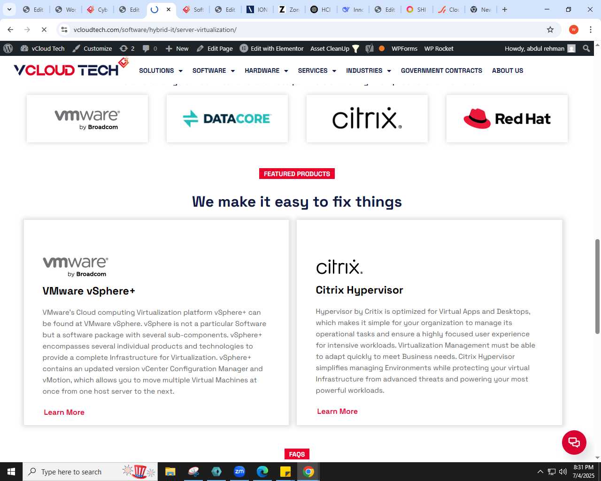Open vCloud Tech dashboard in admin bar

pos(43,48)
